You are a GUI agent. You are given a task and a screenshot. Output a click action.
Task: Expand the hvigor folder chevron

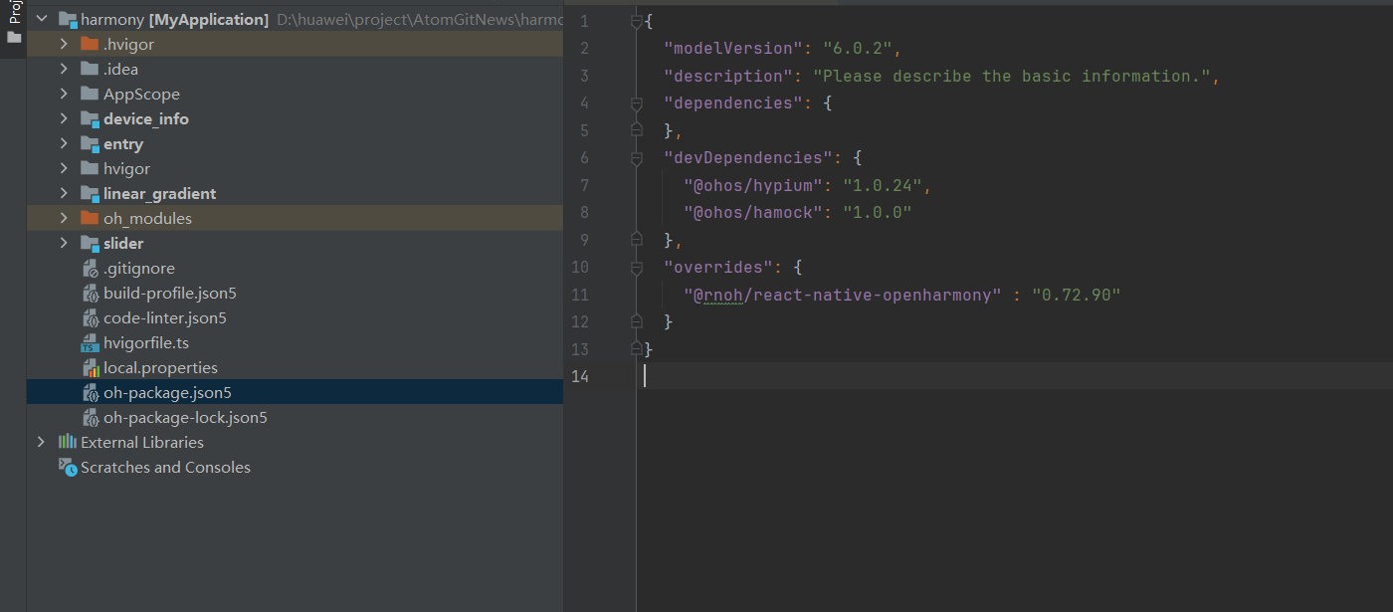[x=64, y=168]
